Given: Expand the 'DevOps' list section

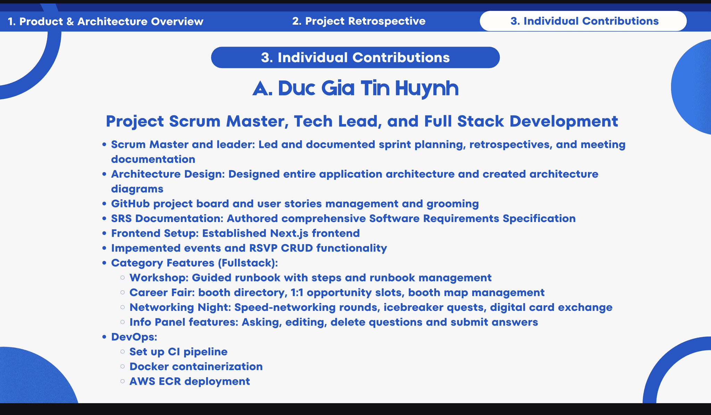Looking at the screenshot, I should (x=134, y=336).
